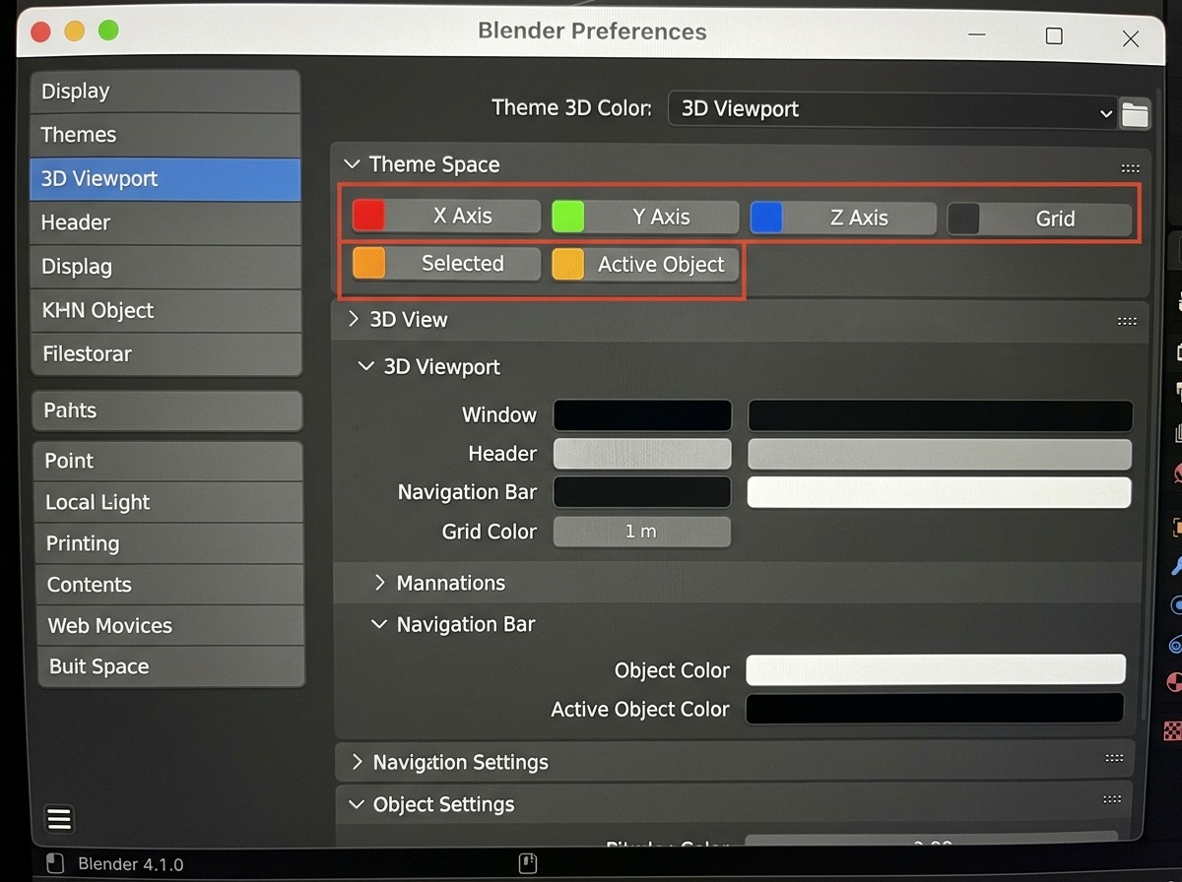
Task: Open the Displag sidebar tab
Action: (x=165, y=267)
